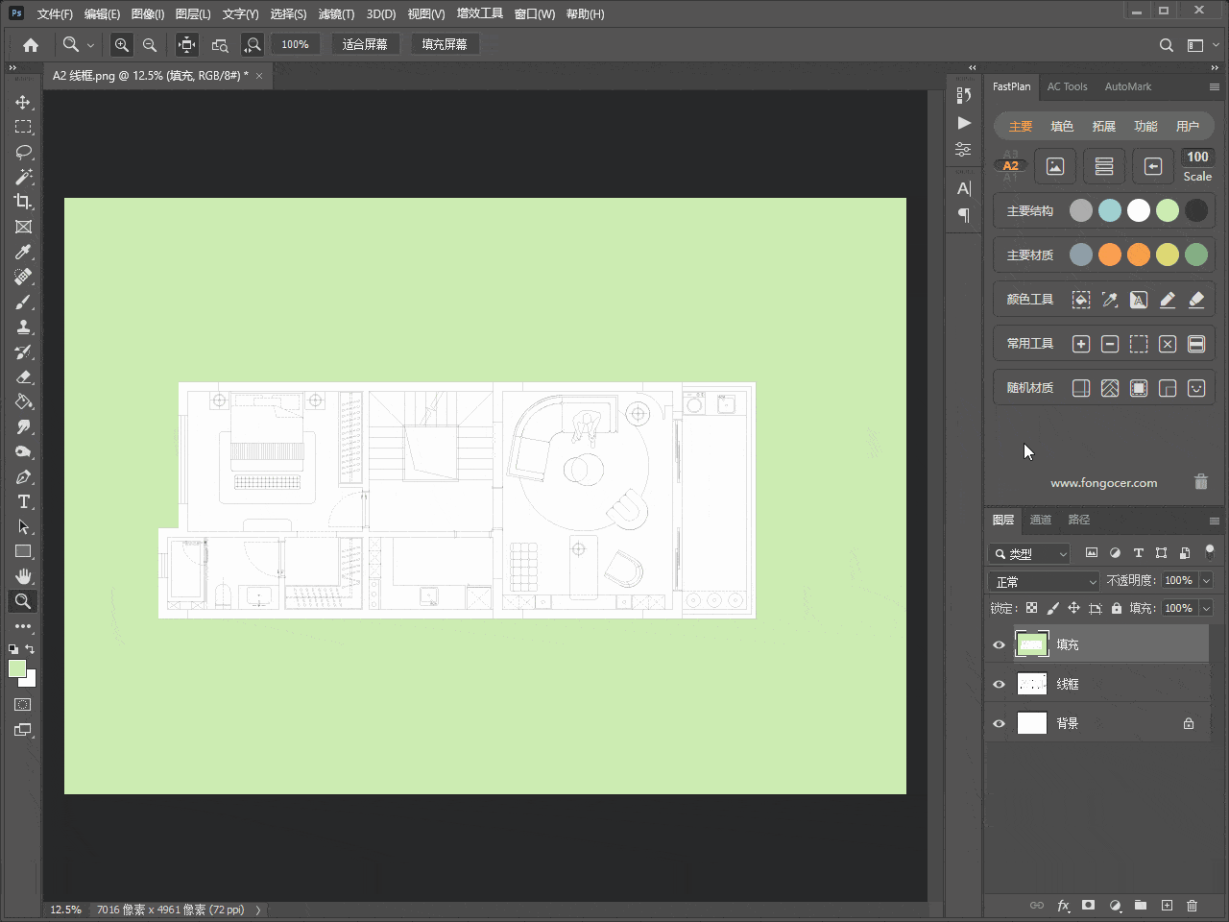Viewport: 1229px width, 922px height.
Task: Click the zoom percentage field showing 100%
Action: tap(295, 44)
